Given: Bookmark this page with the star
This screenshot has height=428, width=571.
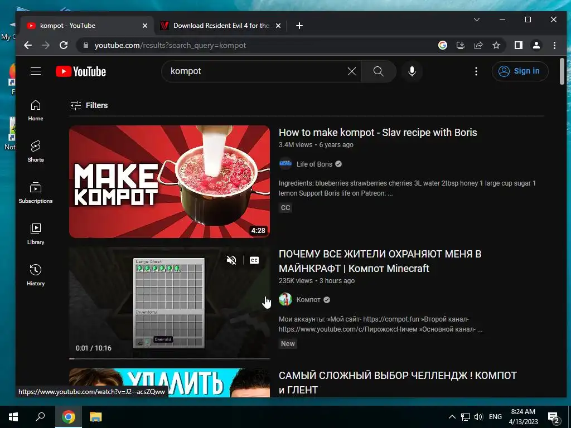Looking at the screenshot, I should (496, 45).
